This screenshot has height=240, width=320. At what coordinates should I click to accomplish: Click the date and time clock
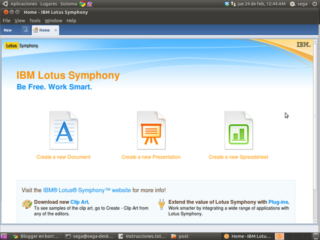[x=261, y=3]
